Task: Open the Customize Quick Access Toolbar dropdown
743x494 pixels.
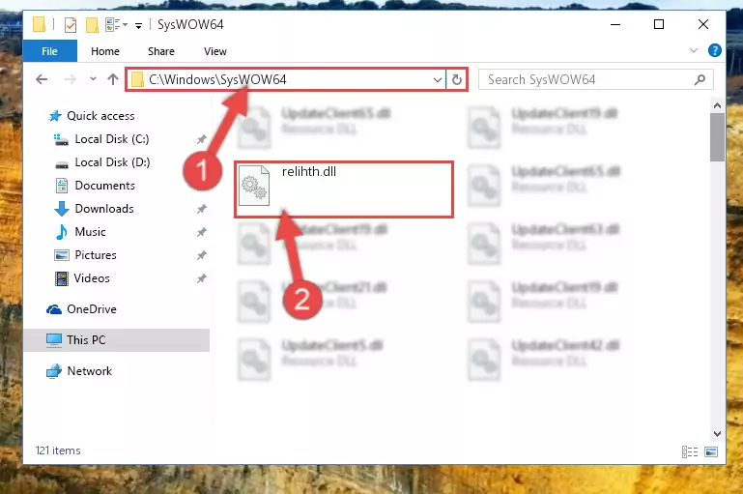Action: 138,25
